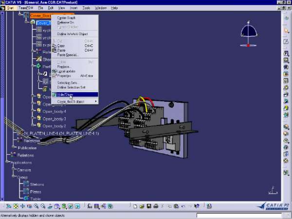
Task: Select the Rotate view tool
Action: tap(29, 206)
